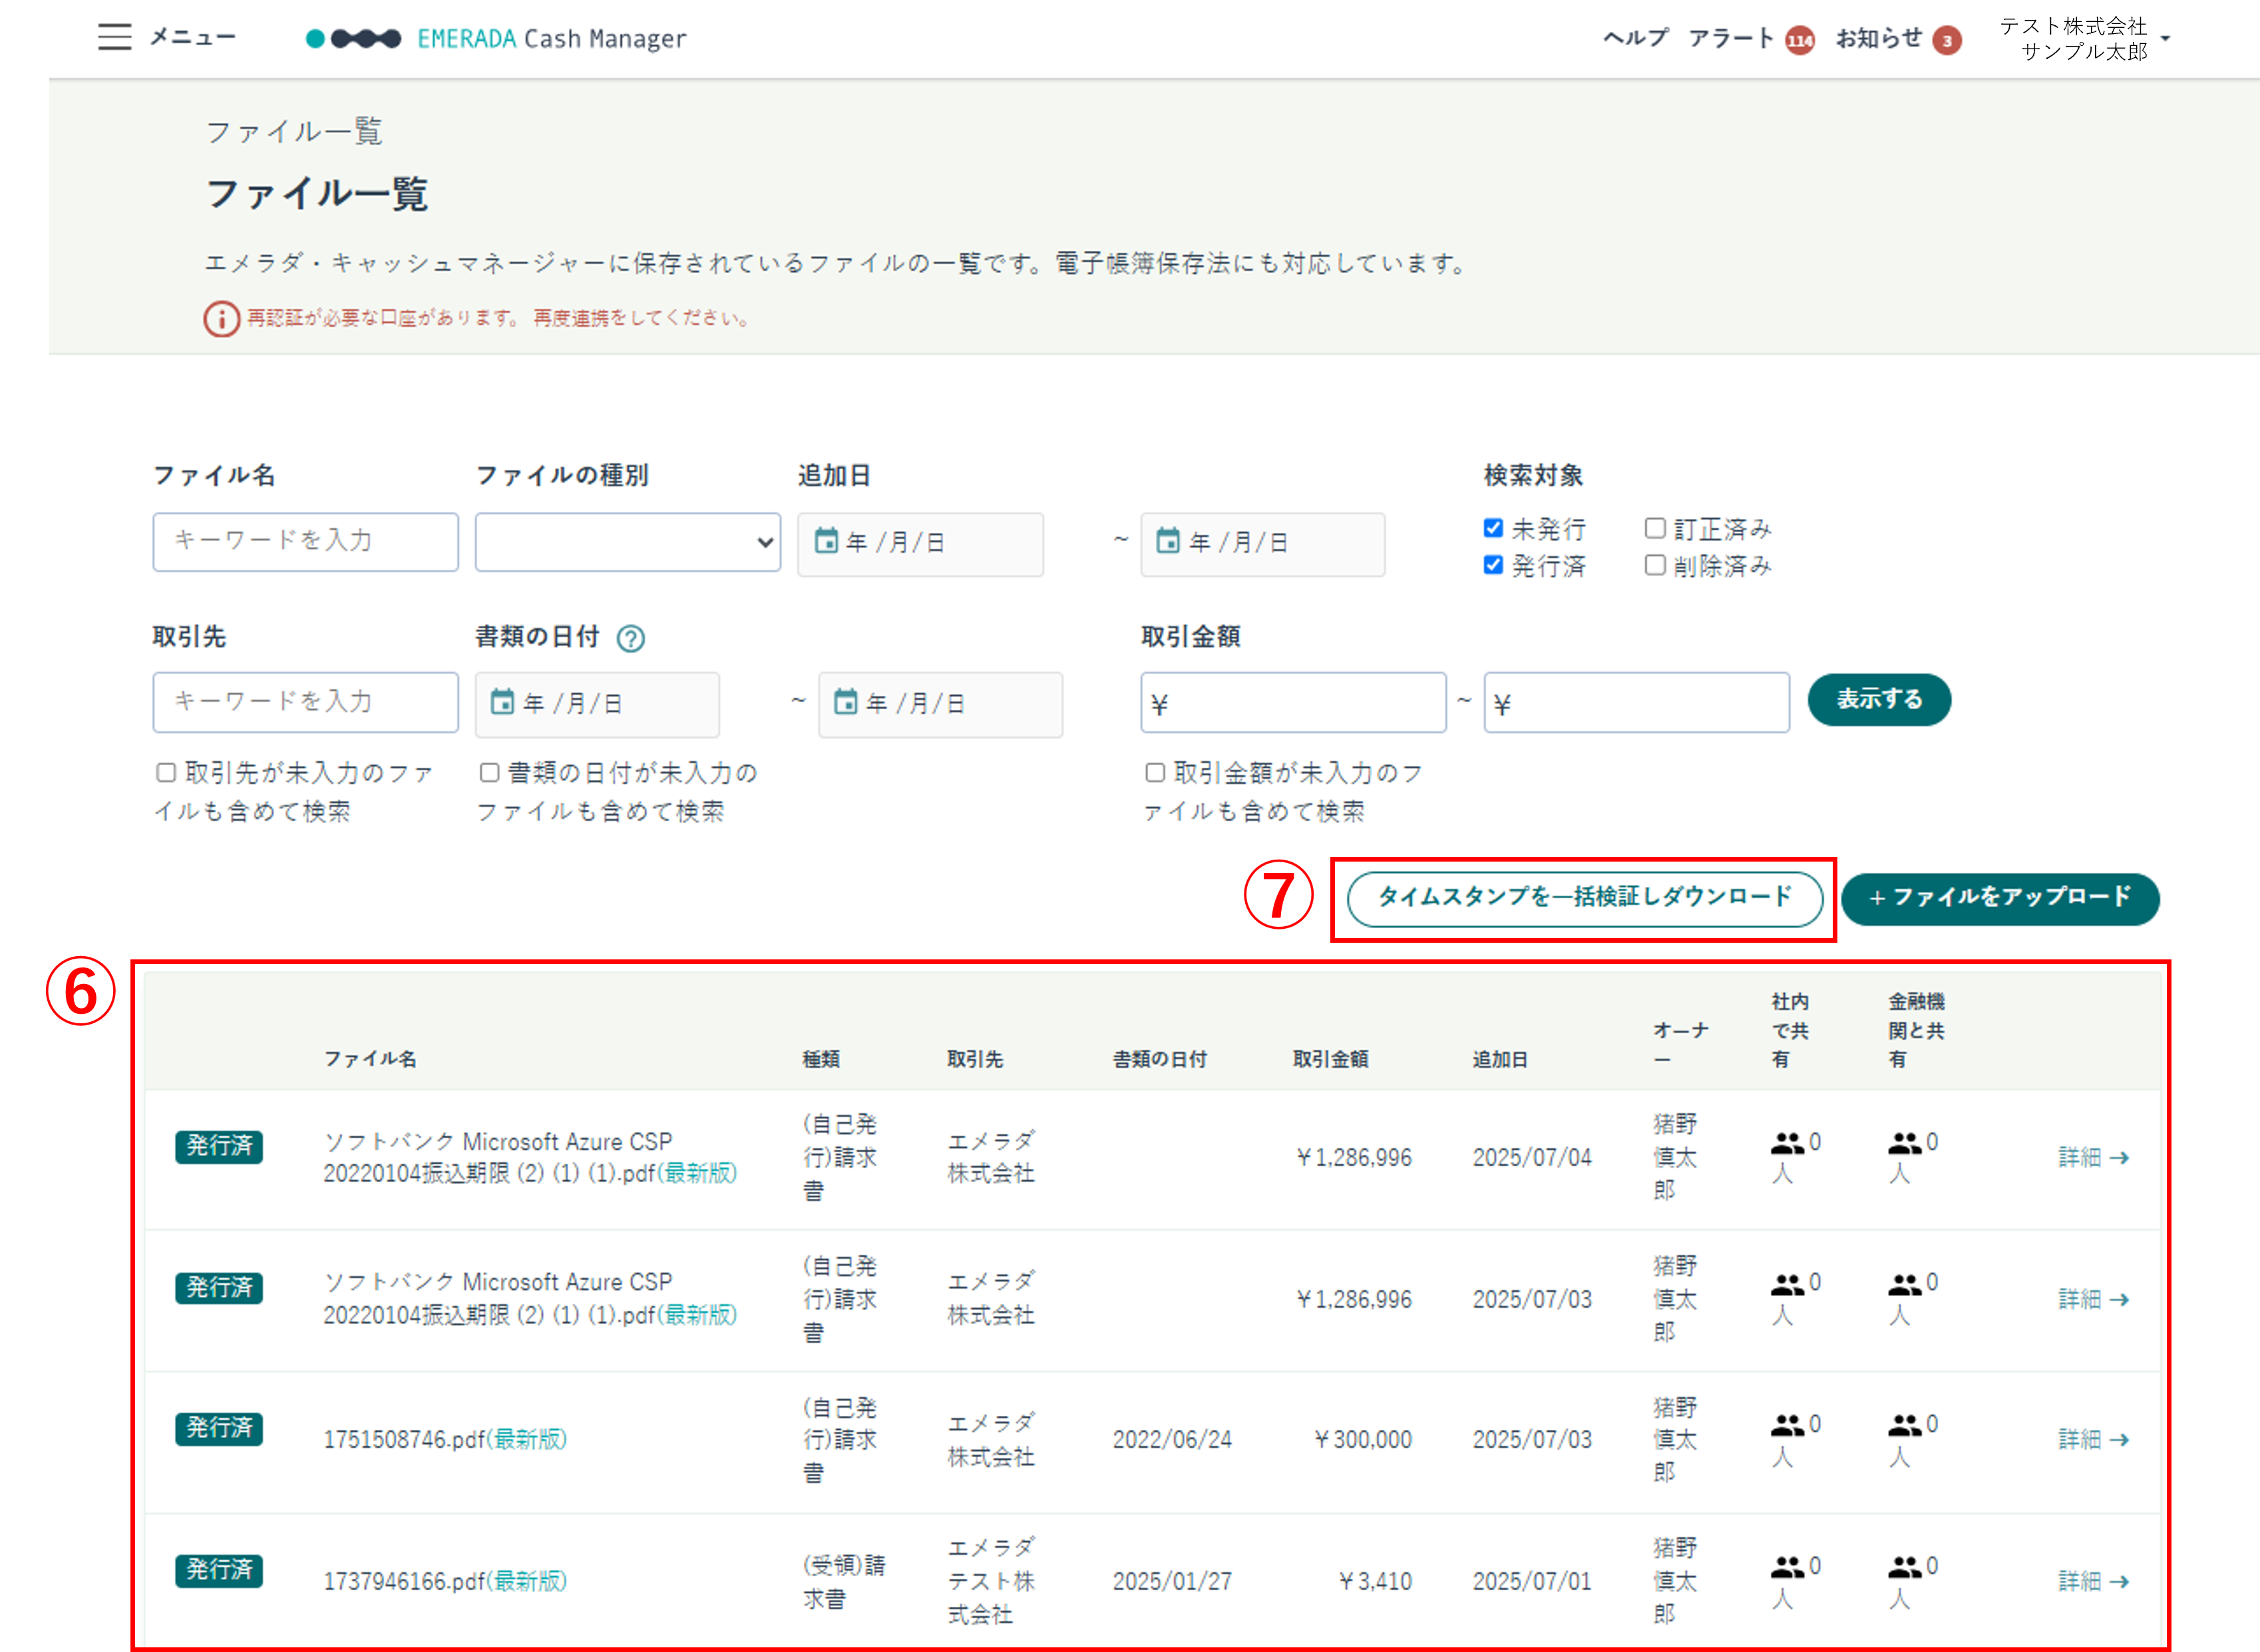Uncheck the 未発行 search target checkbox
Screen dimensions: 2260x1652
1493,528
